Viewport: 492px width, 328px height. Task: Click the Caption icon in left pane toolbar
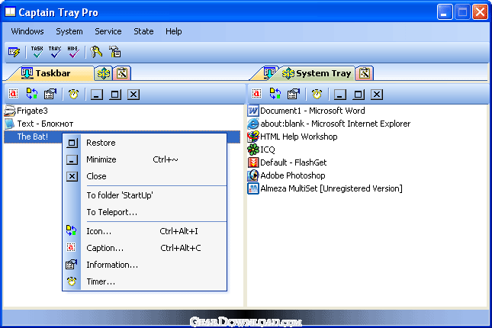coord(13,94)
